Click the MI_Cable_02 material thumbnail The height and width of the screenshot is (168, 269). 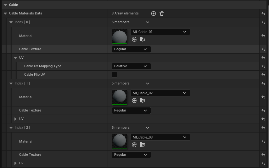[120, 97]
